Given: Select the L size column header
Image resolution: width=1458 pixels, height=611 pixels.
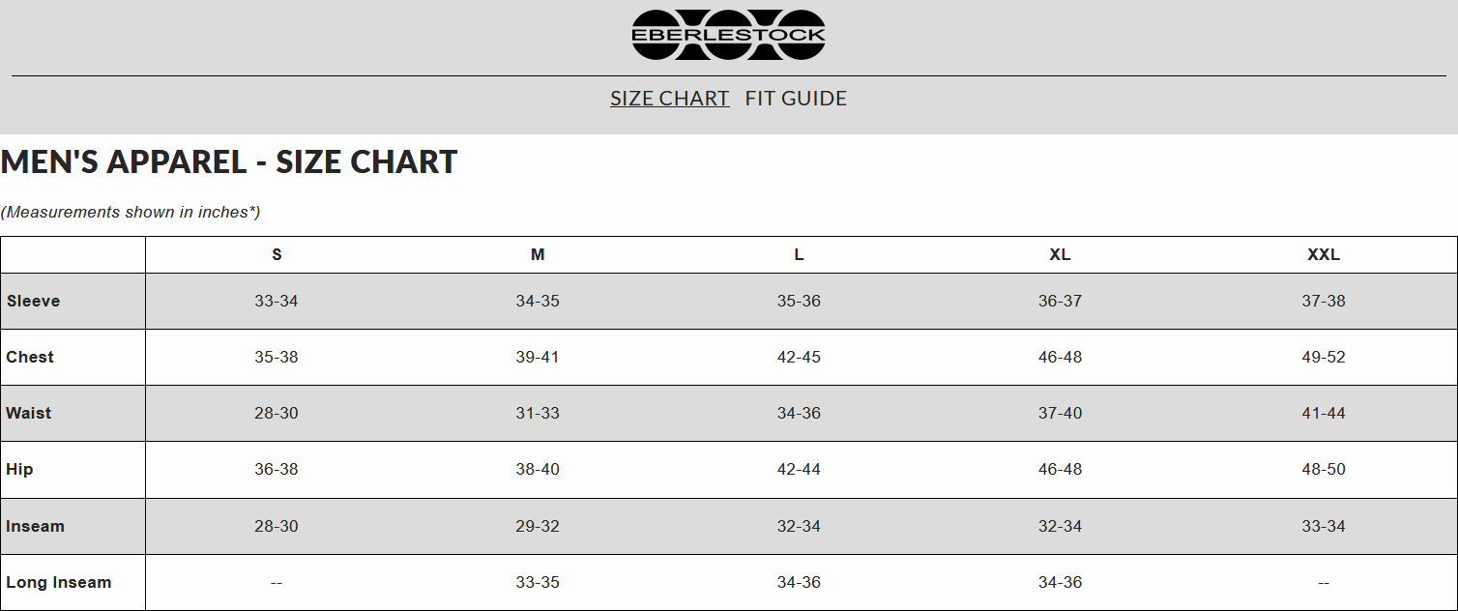Looking at the screenshot, I should click(799, 255).
